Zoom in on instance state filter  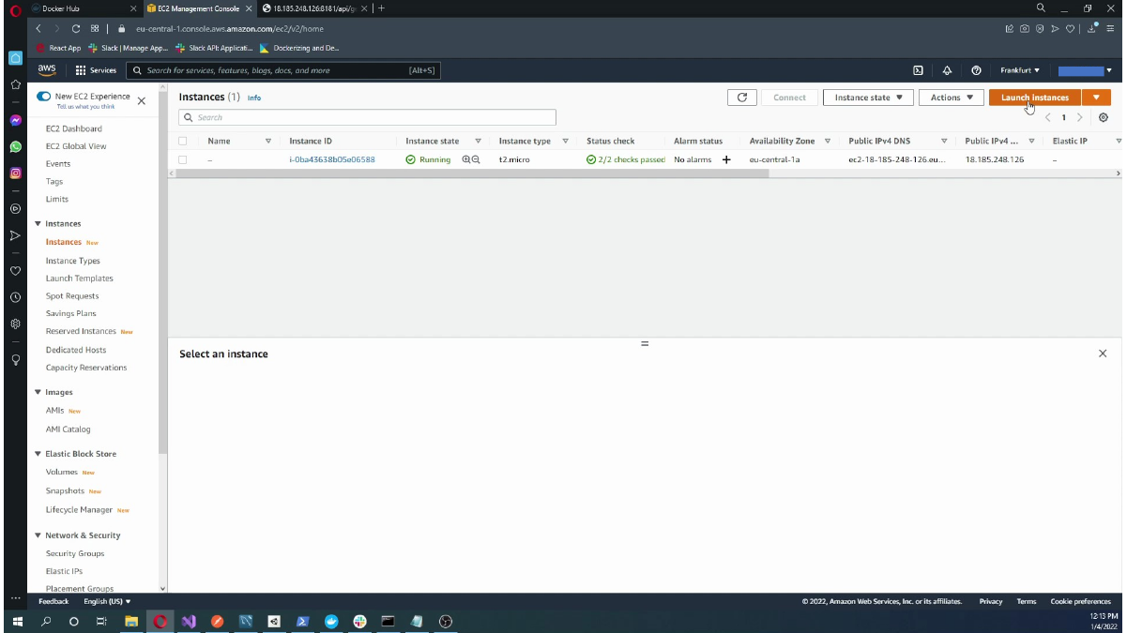pos(466,159)
